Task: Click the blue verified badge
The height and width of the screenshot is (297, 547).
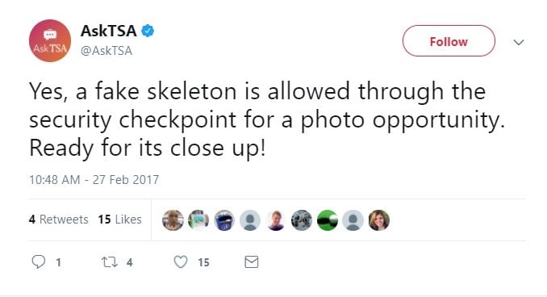Action: pyautogui.click(x=148, y=31)
